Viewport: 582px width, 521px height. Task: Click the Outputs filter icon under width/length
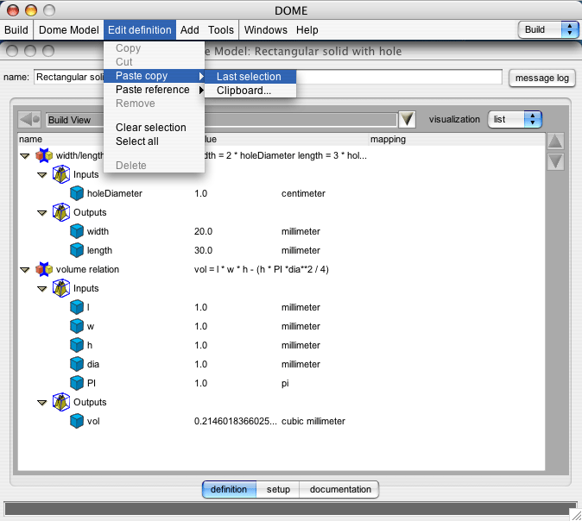pos(61,212)
